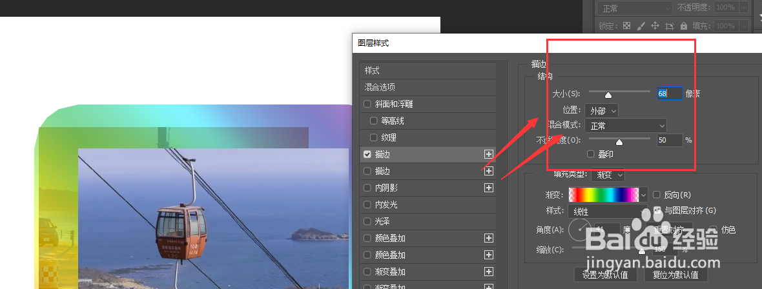Open gradient picker arrow next to rainbow swatch
This screenshot has height=289, width=762.
pos(644,195)
